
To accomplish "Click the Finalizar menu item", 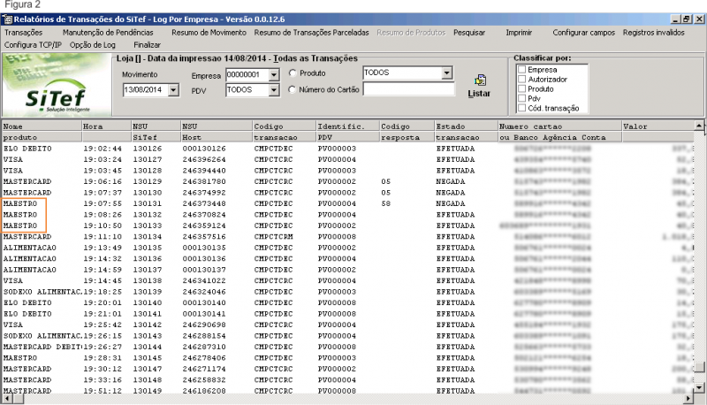I will [147, 44].
